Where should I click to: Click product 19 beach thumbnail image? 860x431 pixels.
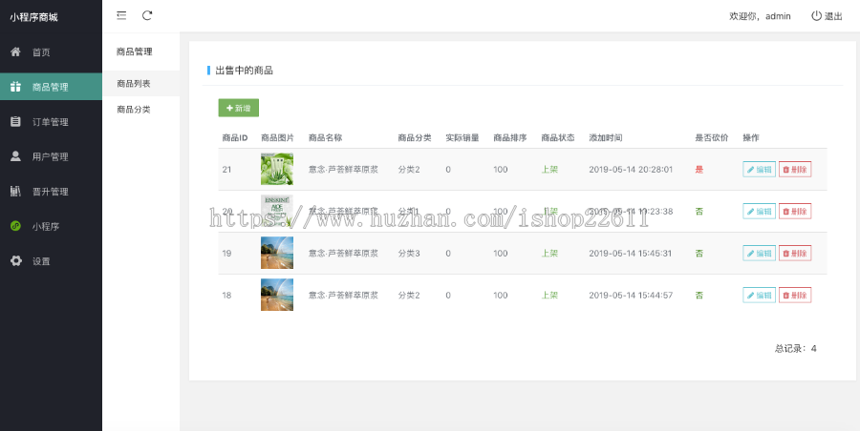[x=277, y=253]
